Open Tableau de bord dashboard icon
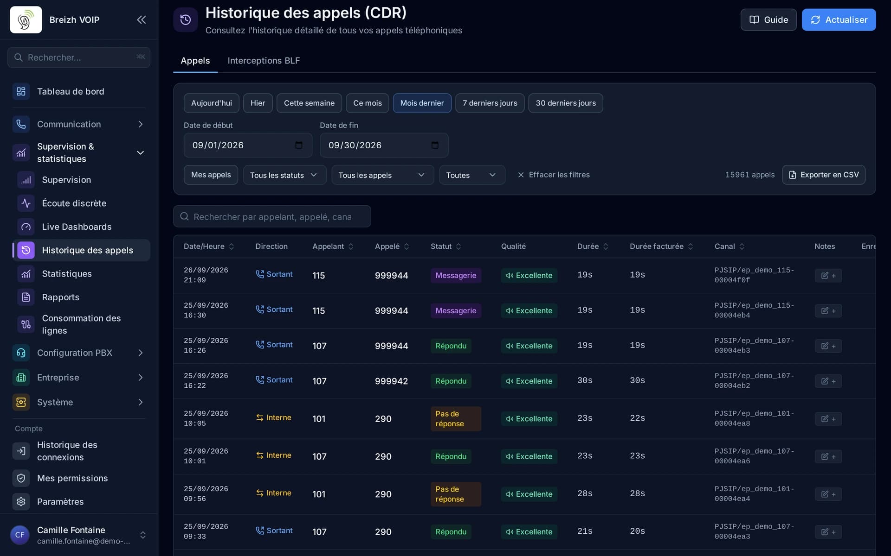This screenshot has width=891, height=556. pos(21,91)
